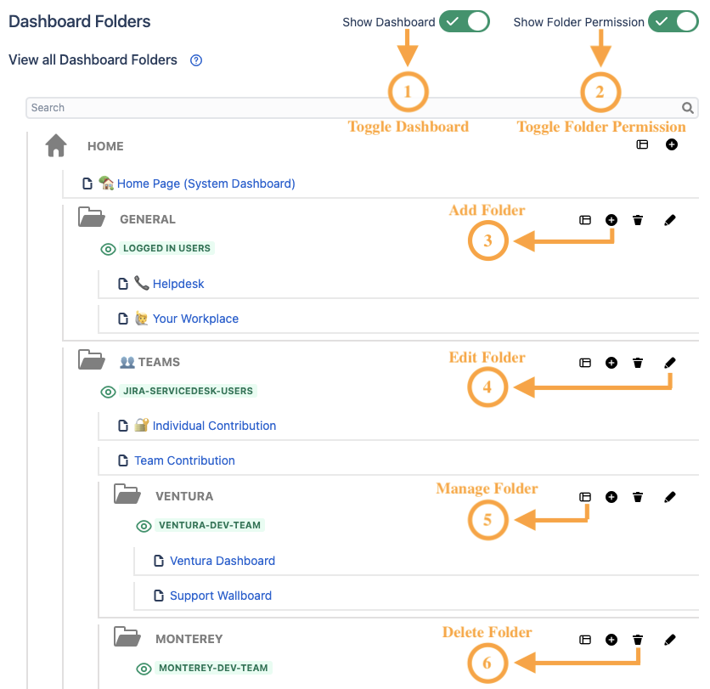Click the edit pencil icon for TEAMS folder

click(x=670, y=363)
